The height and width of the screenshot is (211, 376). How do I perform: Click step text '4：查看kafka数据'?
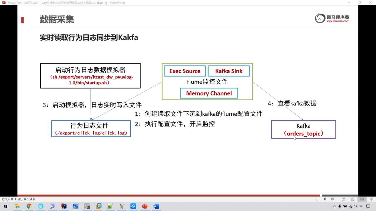tap(292, 103)
